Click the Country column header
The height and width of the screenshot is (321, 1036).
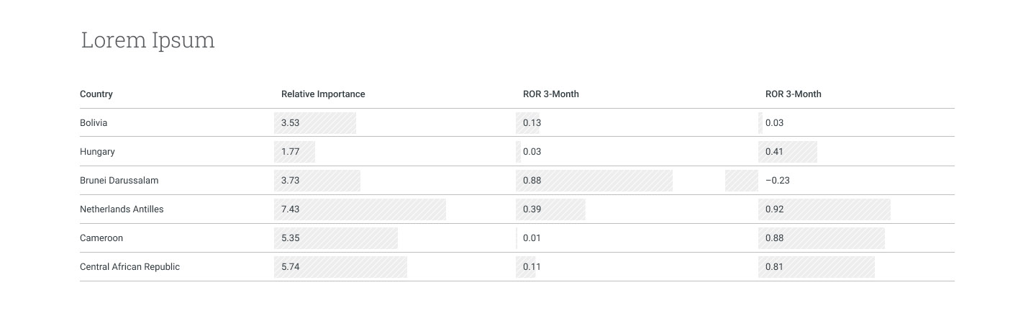(96, 94)
